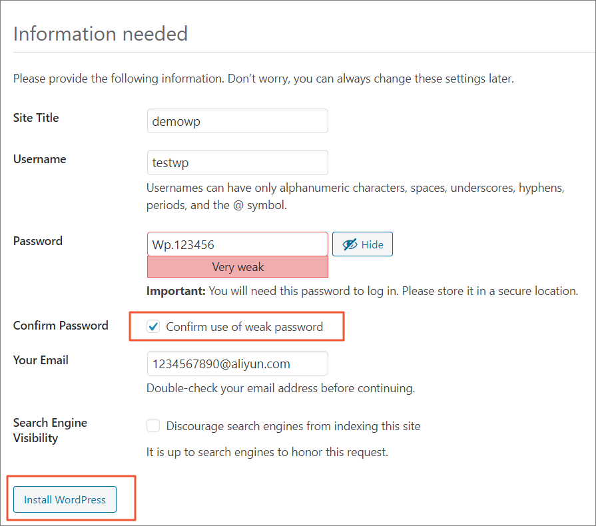Select the Password field showing Wp.123456
The width and height of the screenshot is (596, 526).
click(237, 244)
